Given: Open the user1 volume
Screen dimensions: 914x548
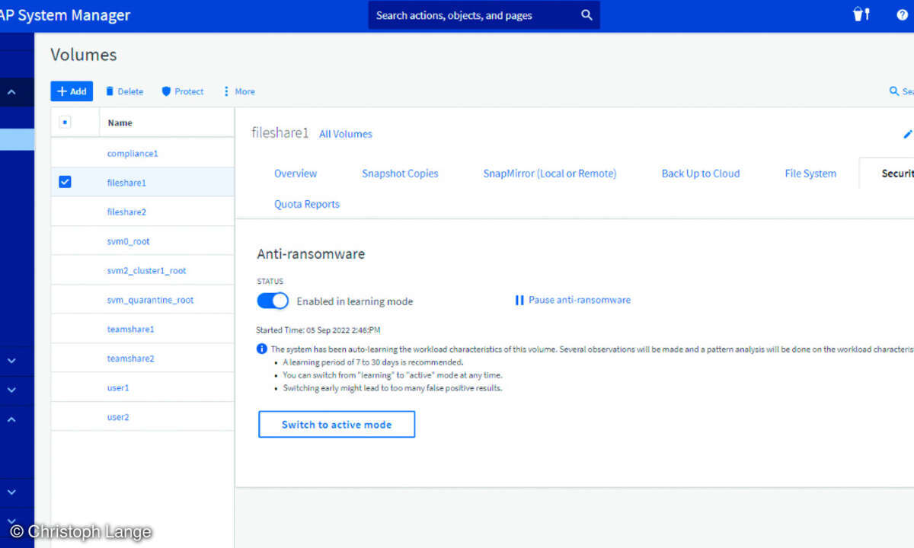Looking at the screenshot, I should [x=118, y=387].
